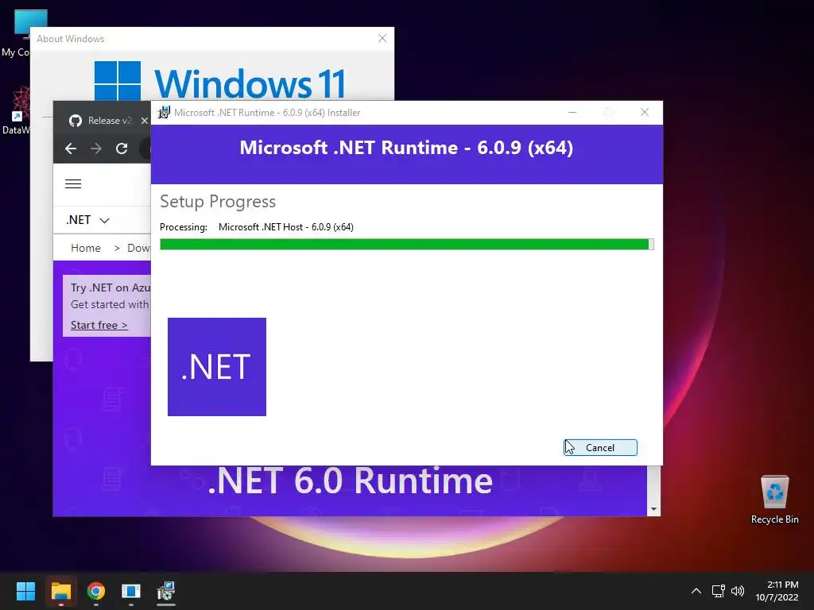Close the .NET Runtime installer window
The image size is (814, 610).
click(x=644, y=112)
